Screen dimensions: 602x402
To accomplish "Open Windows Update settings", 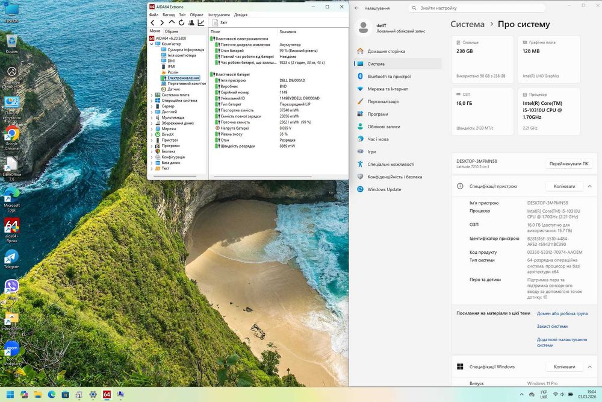I will [x=398, y=189].
